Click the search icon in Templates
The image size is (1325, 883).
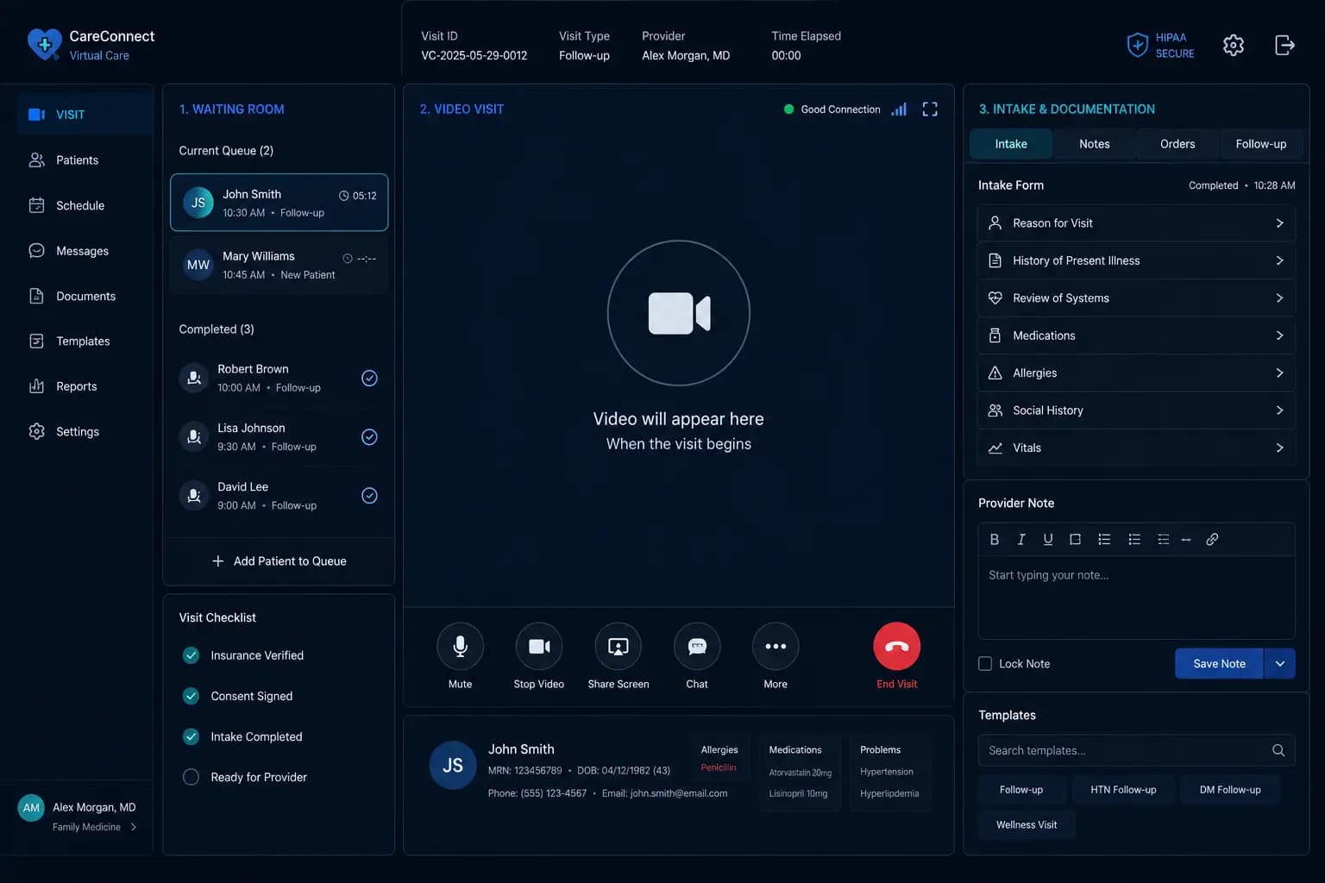coord(1278,750)
